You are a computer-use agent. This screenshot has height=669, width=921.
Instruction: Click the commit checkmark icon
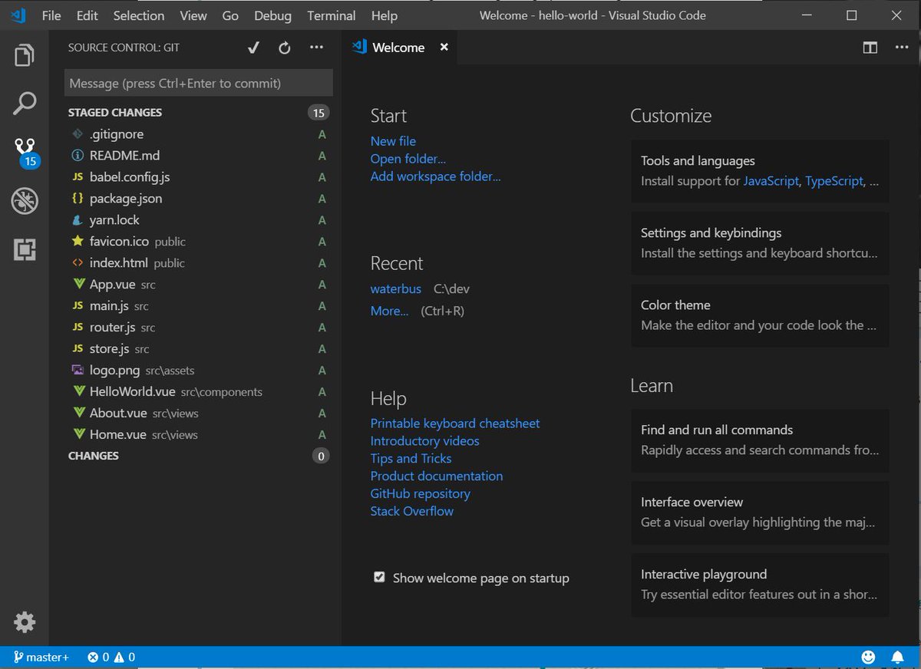(x=253, y=48)
